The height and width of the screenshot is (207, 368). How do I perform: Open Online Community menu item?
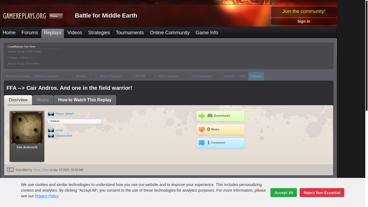pyautogui.click(x=170, y=33)
